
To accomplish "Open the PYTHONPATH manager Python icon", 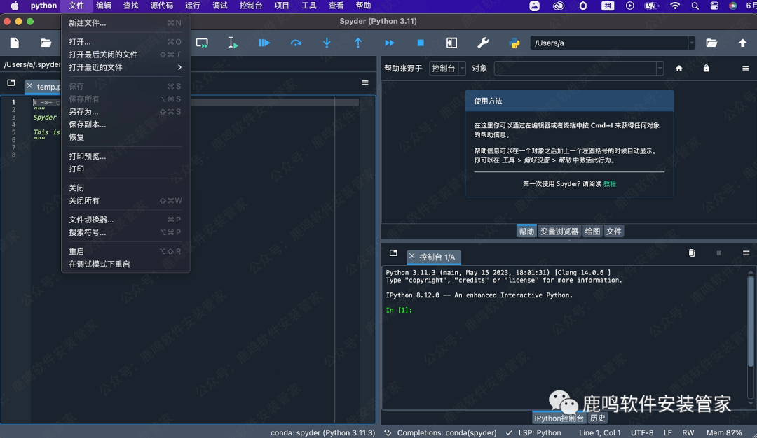I will click(514, 43).
